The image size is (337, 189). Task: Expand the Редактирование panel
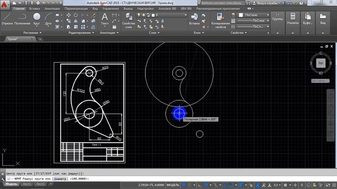(81, 33)
